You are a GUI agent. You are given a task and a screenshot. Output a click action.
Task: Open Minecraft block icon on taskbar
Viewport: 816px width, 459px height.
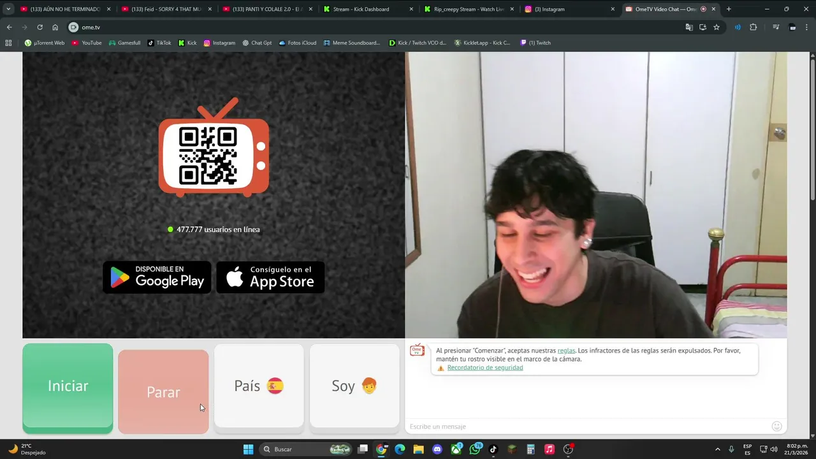(512, 449)
